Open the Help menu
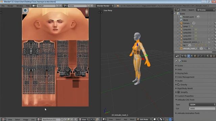Image resolution: width=216 pixels, height=121 pixels. (28, 6)
